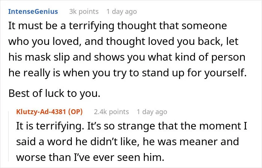Click the line "worse than I've ever seen him."
The height and width of the screenshot is (168, 262).
click(90, 157)
